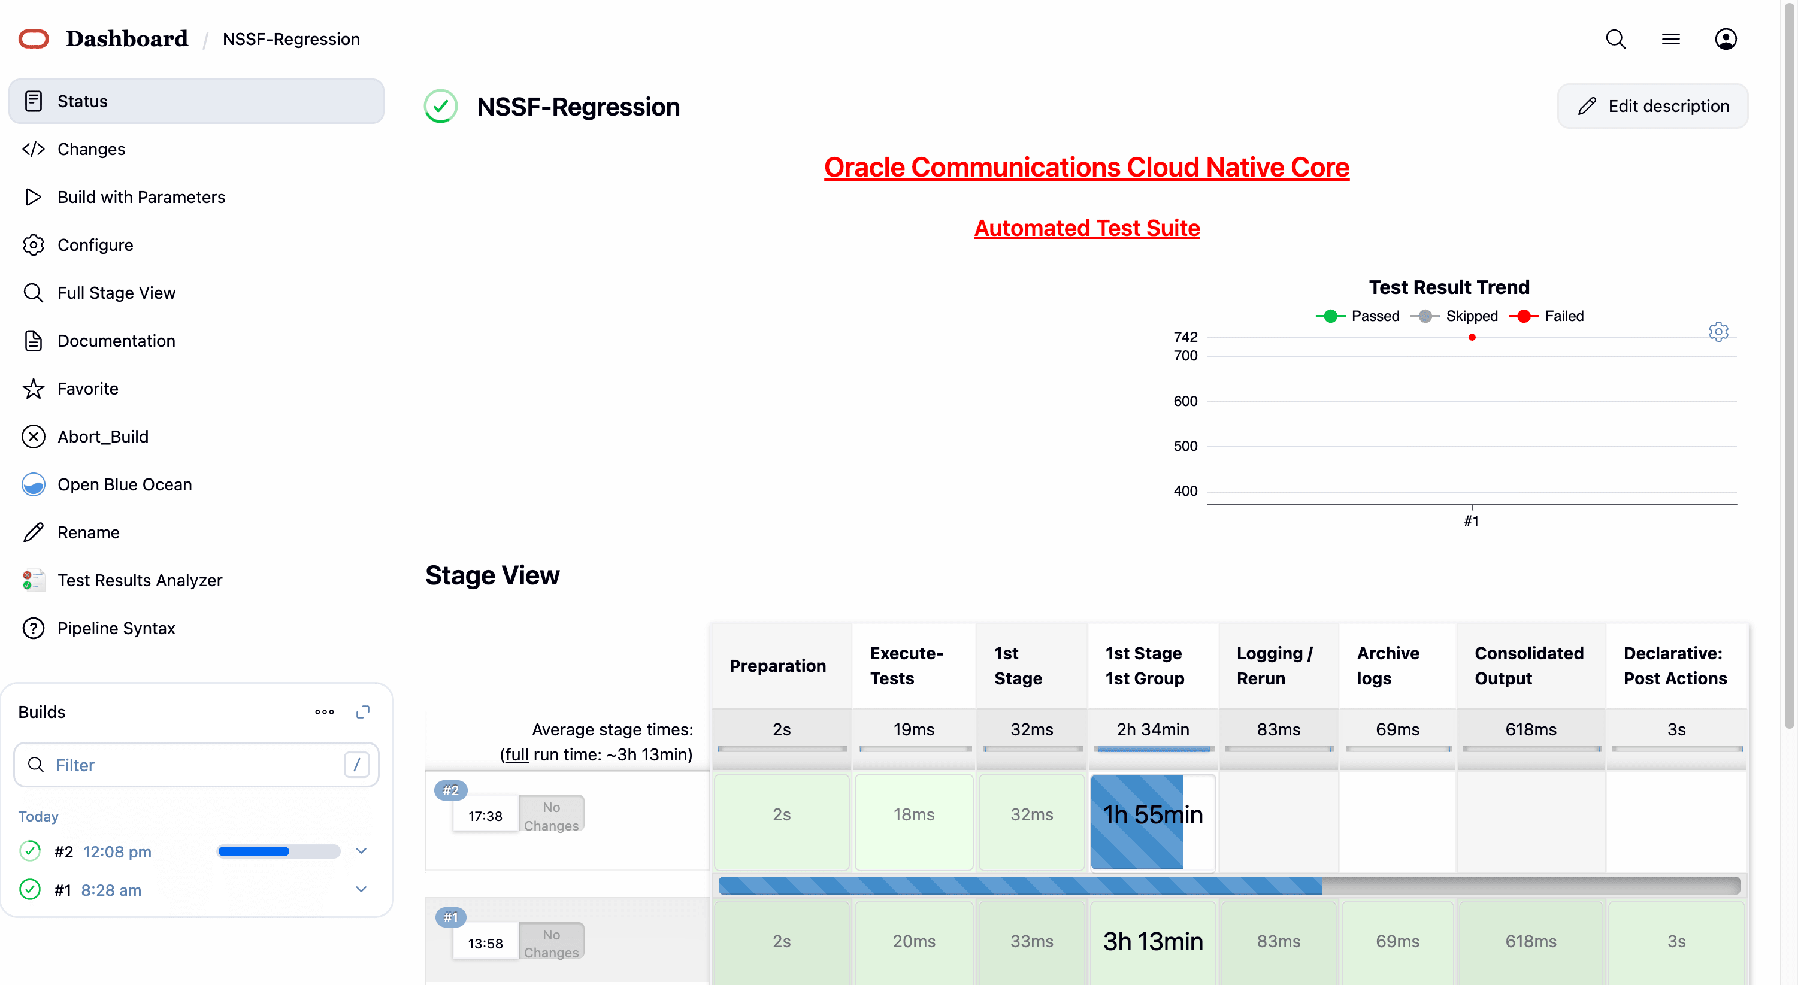Screen dimensions: 1798x985
Task: Expand details for build #1
Action: click(362, 889)
